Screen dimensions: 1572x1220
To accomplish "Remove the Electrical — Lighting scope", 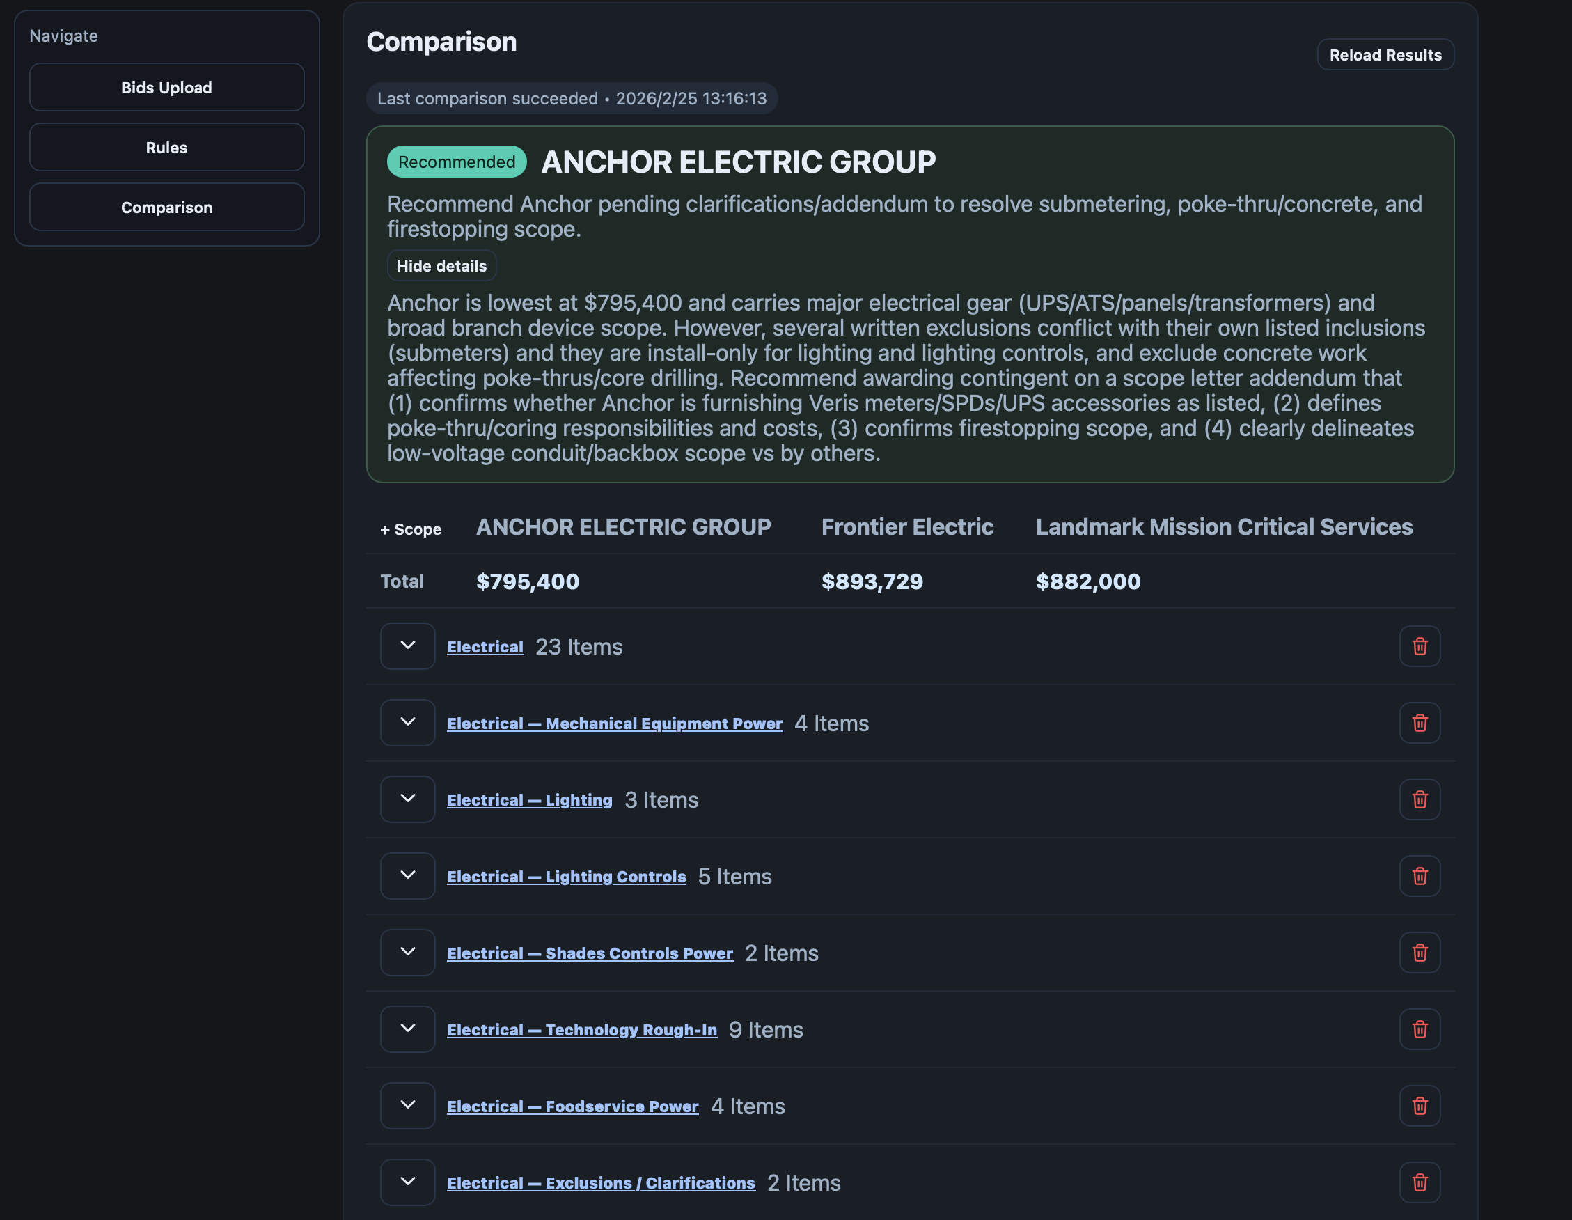I will [1419, 799].
